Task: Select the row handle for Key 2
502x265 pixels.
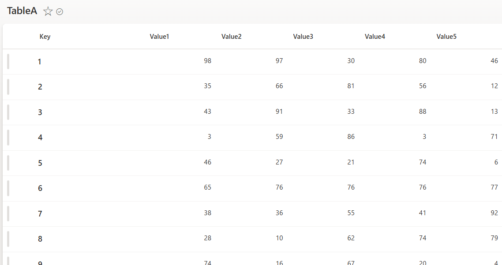Action: tap(8, 87)
